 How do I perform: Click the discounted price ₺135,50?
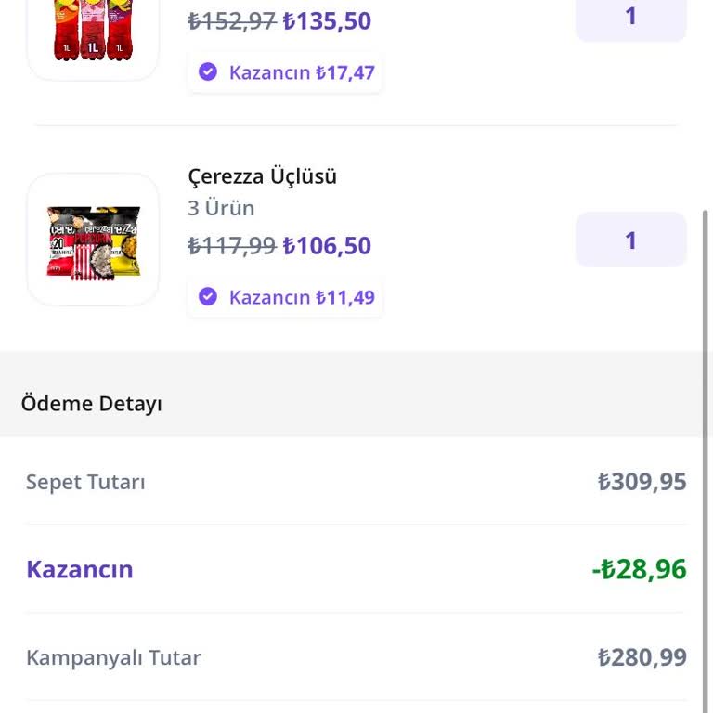(x=327, y=21)
